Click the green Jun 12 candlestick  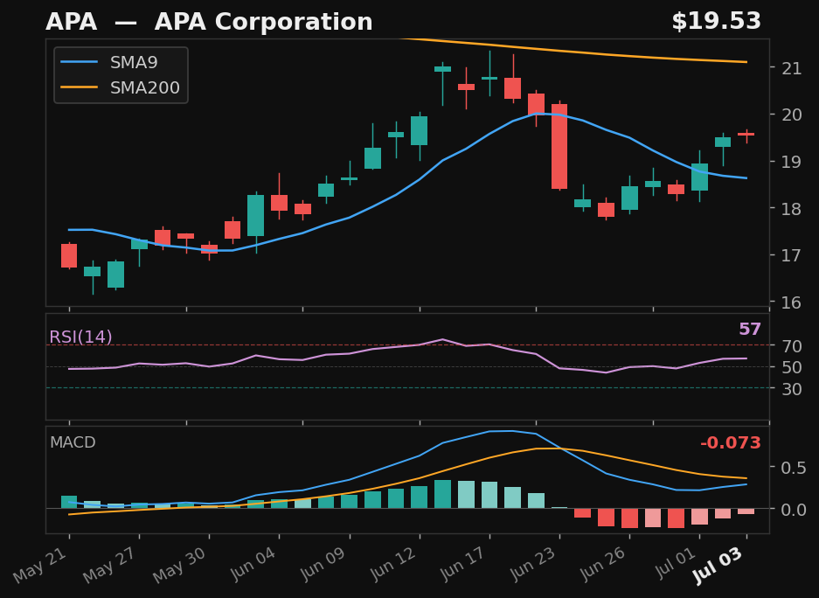pos(420,130)
